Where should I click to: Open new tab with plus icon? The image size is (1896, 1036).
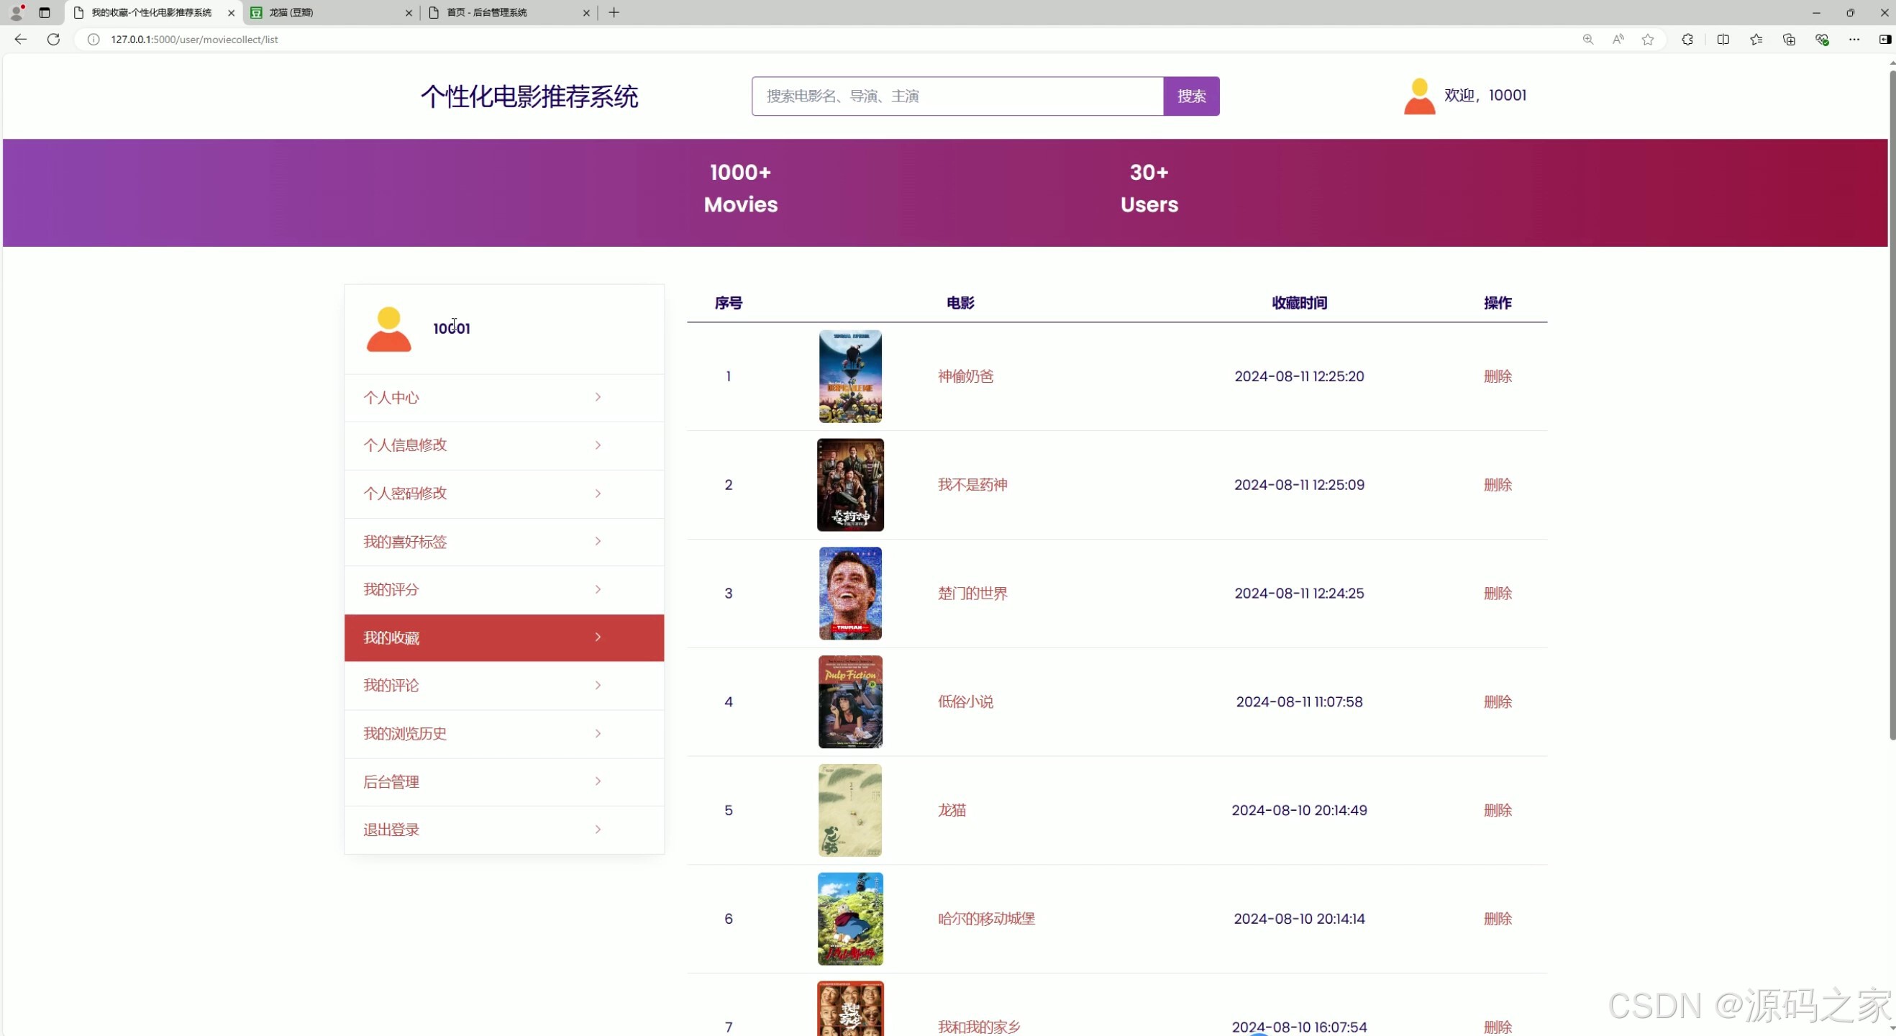[614, 12]
